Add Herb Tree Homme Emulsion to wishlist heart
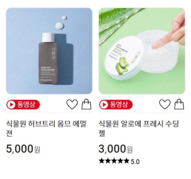Image resolution: width=191 pixels, height=179 pixels. (72, 104)
